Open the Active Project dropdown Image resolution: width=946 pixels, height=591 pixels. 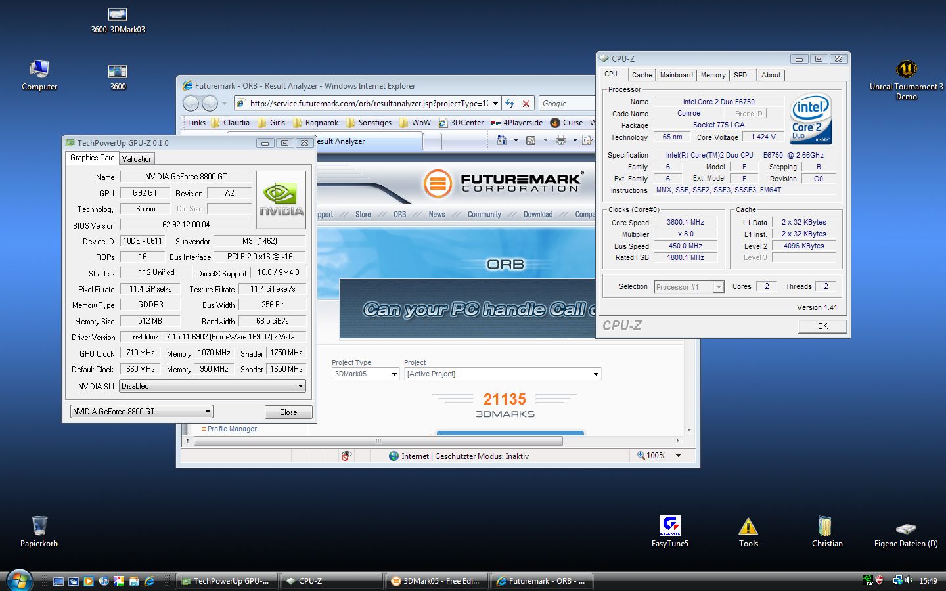503,374
